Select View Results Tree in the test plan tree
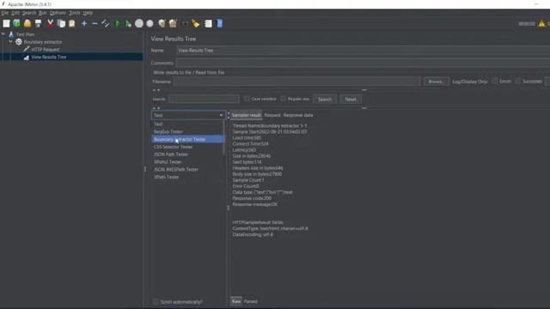The height and width of the screenshot is (309, 550). (49, 58)
